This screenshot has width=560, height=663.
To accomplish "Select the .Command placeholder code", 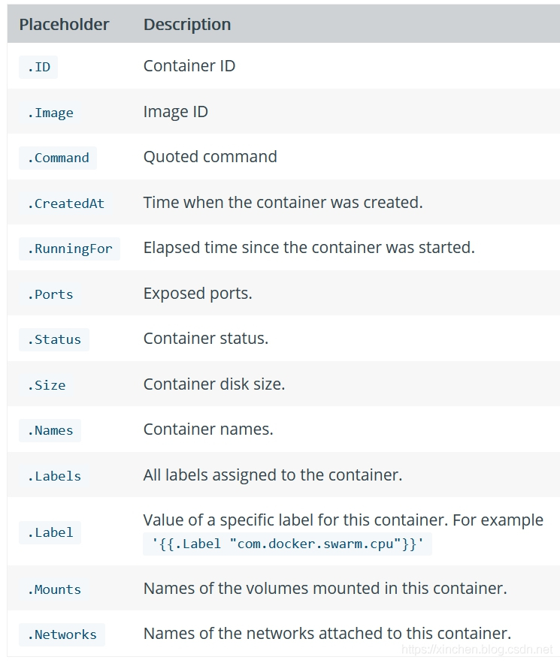I will [58, 158].
